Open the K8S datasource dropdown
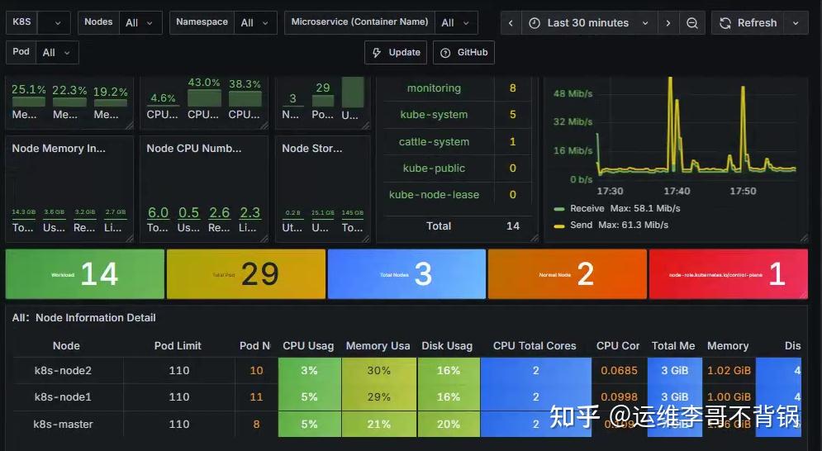Viewport: 822px width, 451px height. pos(57,22)
